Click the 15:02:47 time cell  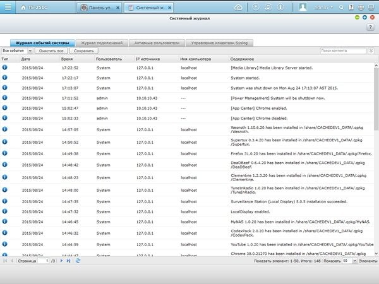coord(70,108)
